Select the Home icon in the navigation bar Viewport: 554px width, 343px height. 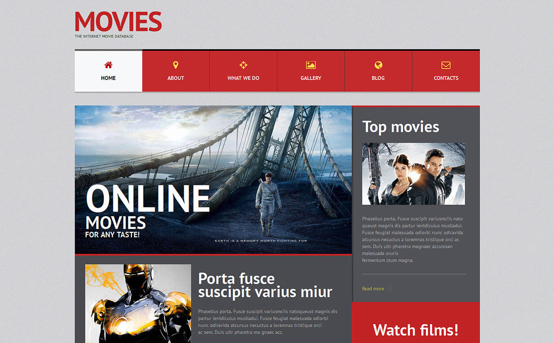pos(108,65)
